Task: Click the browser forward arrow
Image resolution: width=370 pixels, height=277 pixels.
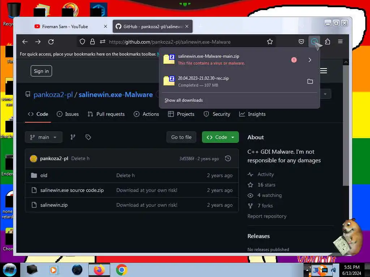Action: pyautogui.click(x=38, y=42)
